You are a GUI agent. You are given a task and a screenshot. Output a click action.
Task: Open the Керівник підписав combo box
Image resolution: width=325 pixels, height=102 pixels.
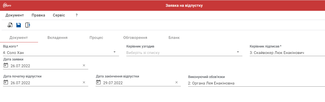tap(287, 53)
